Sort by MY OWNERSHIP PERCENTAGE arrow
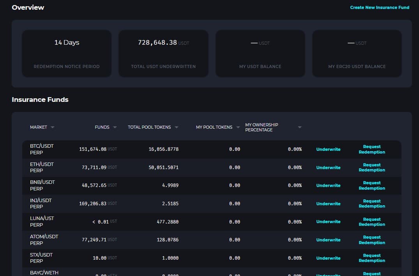Image resolution: width=419 pixels, height=276 pixels. (x=300, y=127)
